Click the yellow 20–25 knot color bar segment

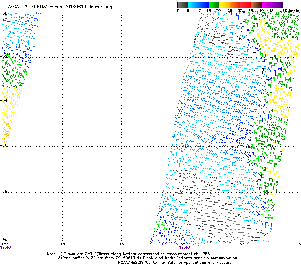point(225,5)
